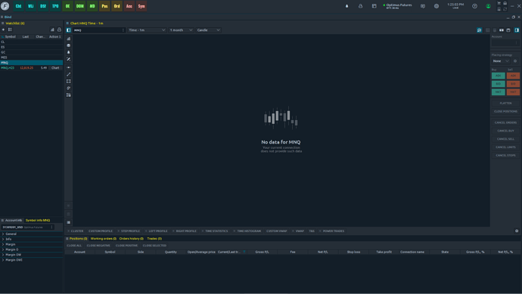Expand the Margin OW section
The height and width of the screenshot is (294, 522).
tap(31, 255)
